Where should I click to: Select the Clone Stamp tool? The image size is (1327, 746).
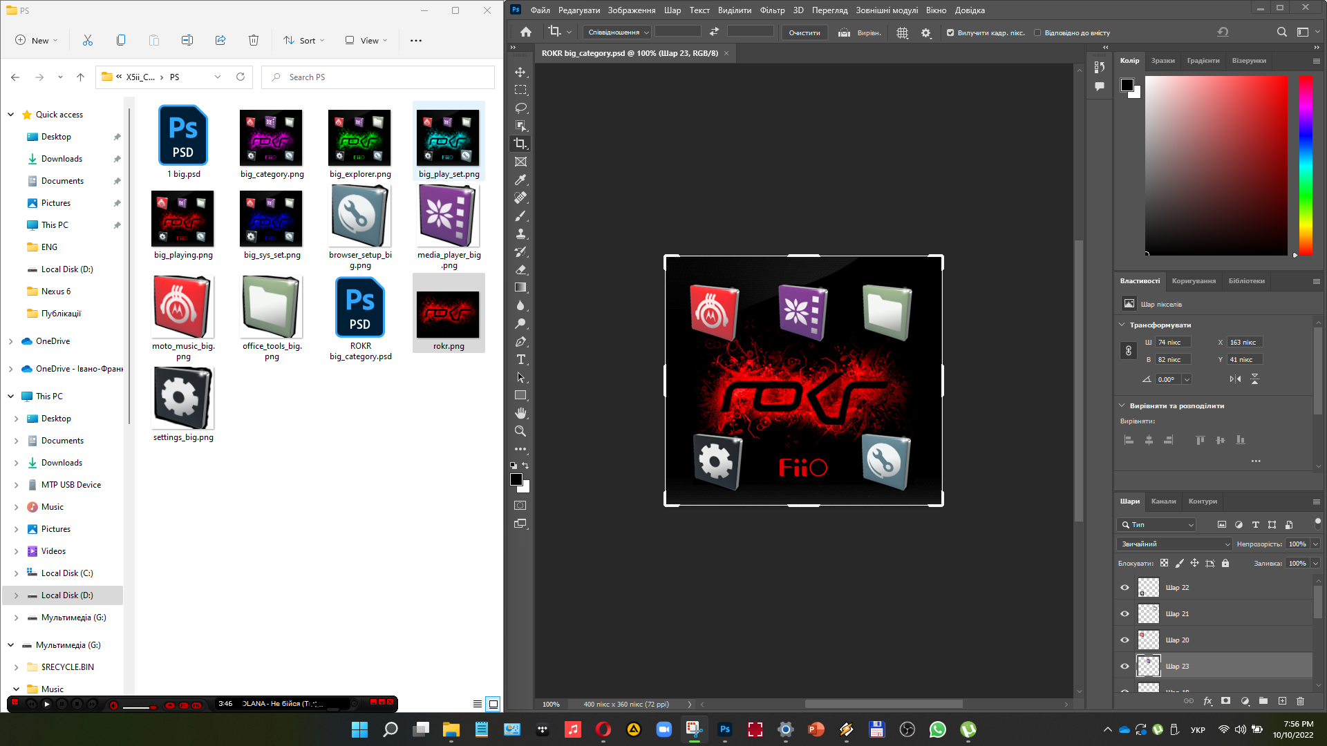tap(520, 233)
